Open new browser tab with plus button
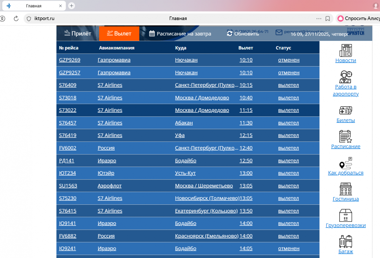Screen dimensions: 380x258 click(x=71, y=6)
